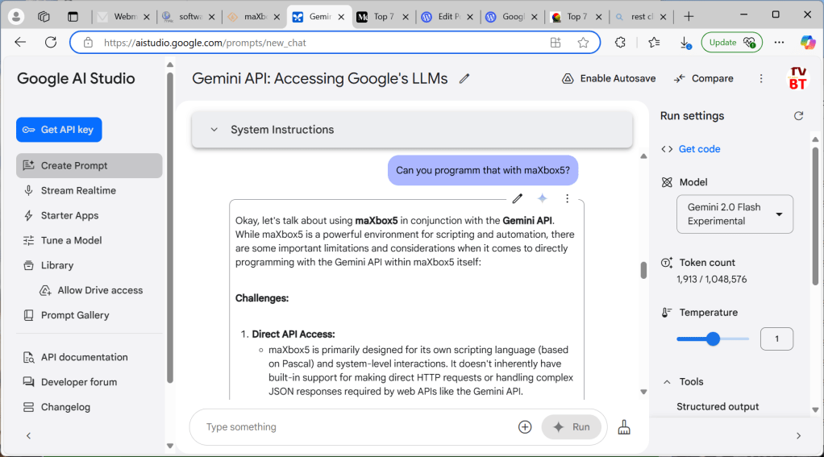Viewport: 824px width, 457px height.
Task: Click the sparkle rerun icon above the response
Action: (x=543, y=198)
